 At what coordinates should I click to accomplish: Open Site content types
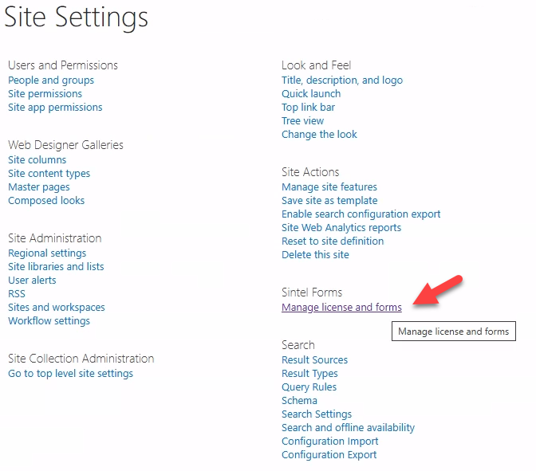(49, 173)
